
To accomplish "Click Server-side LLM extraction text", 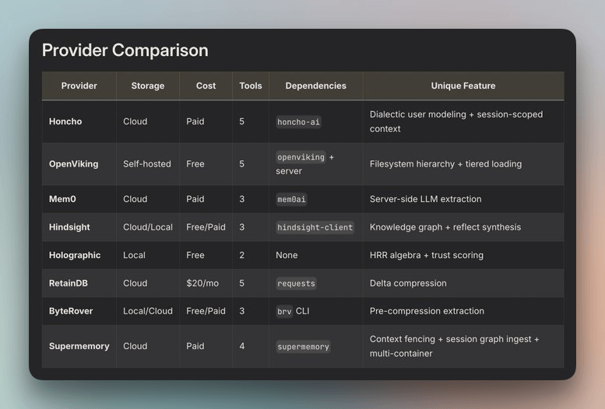I will 426,199.
